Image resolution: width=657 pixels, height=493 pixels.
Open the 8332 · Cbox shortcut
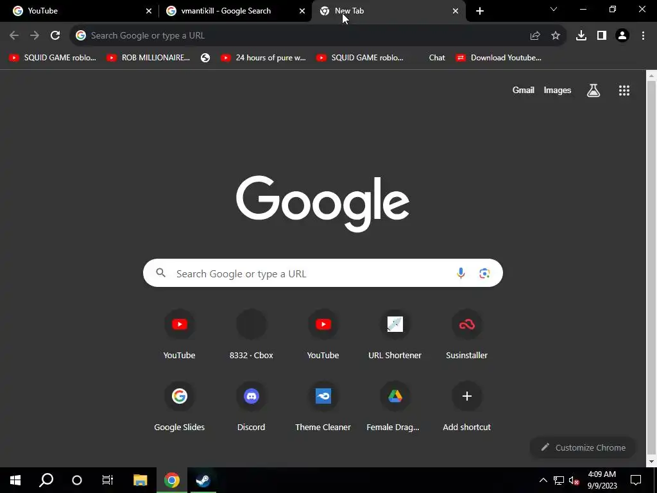[251, 334]
